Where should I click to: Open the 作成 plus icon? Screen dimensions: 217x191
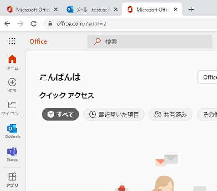(x=12, y=82)
